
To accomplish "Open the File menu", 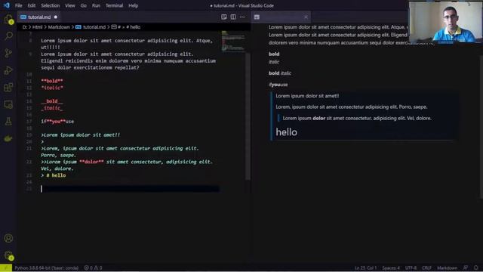I will 18,5.
